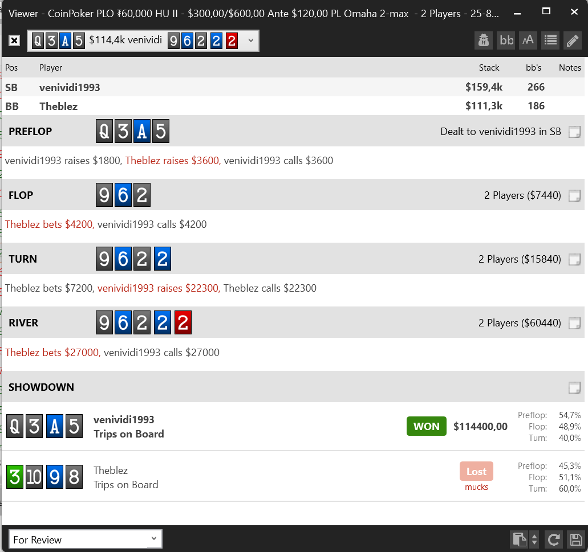588x552 pixels.
Task: Click Theblez bets $27000 river action
Action: click(53, 353)
